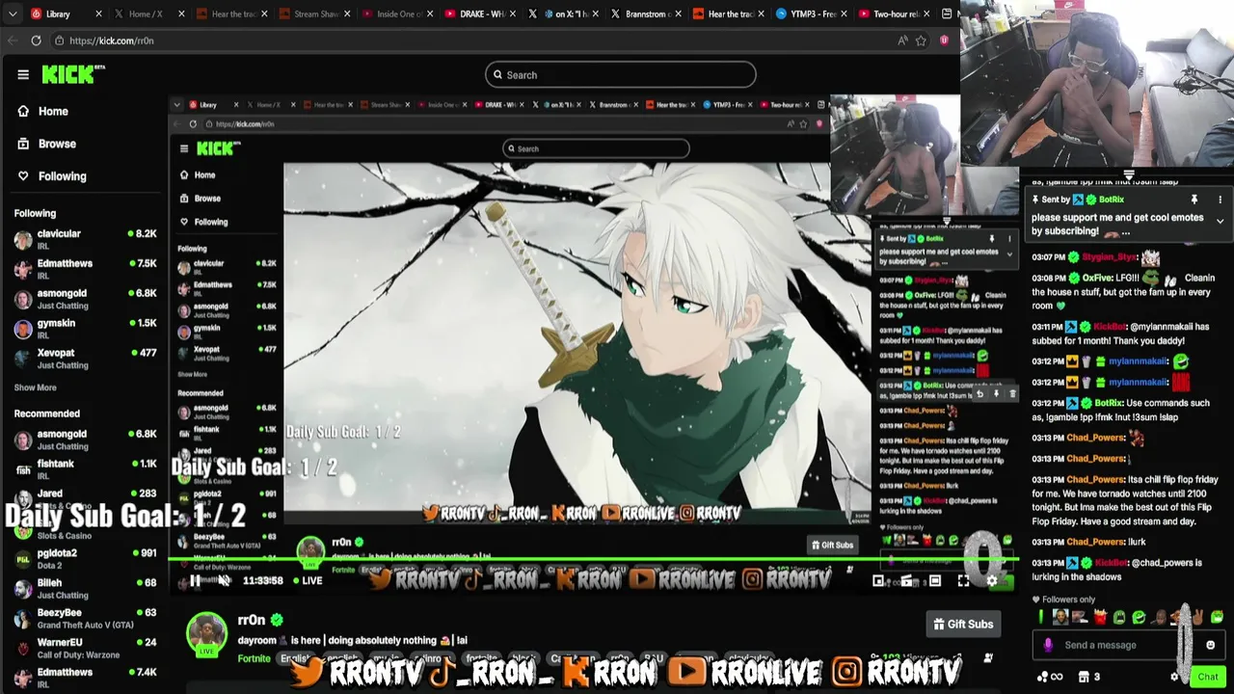This screenshot has width=1234, height=694.
Task: Jump to LIVE indicator in player
Action: 307,581
